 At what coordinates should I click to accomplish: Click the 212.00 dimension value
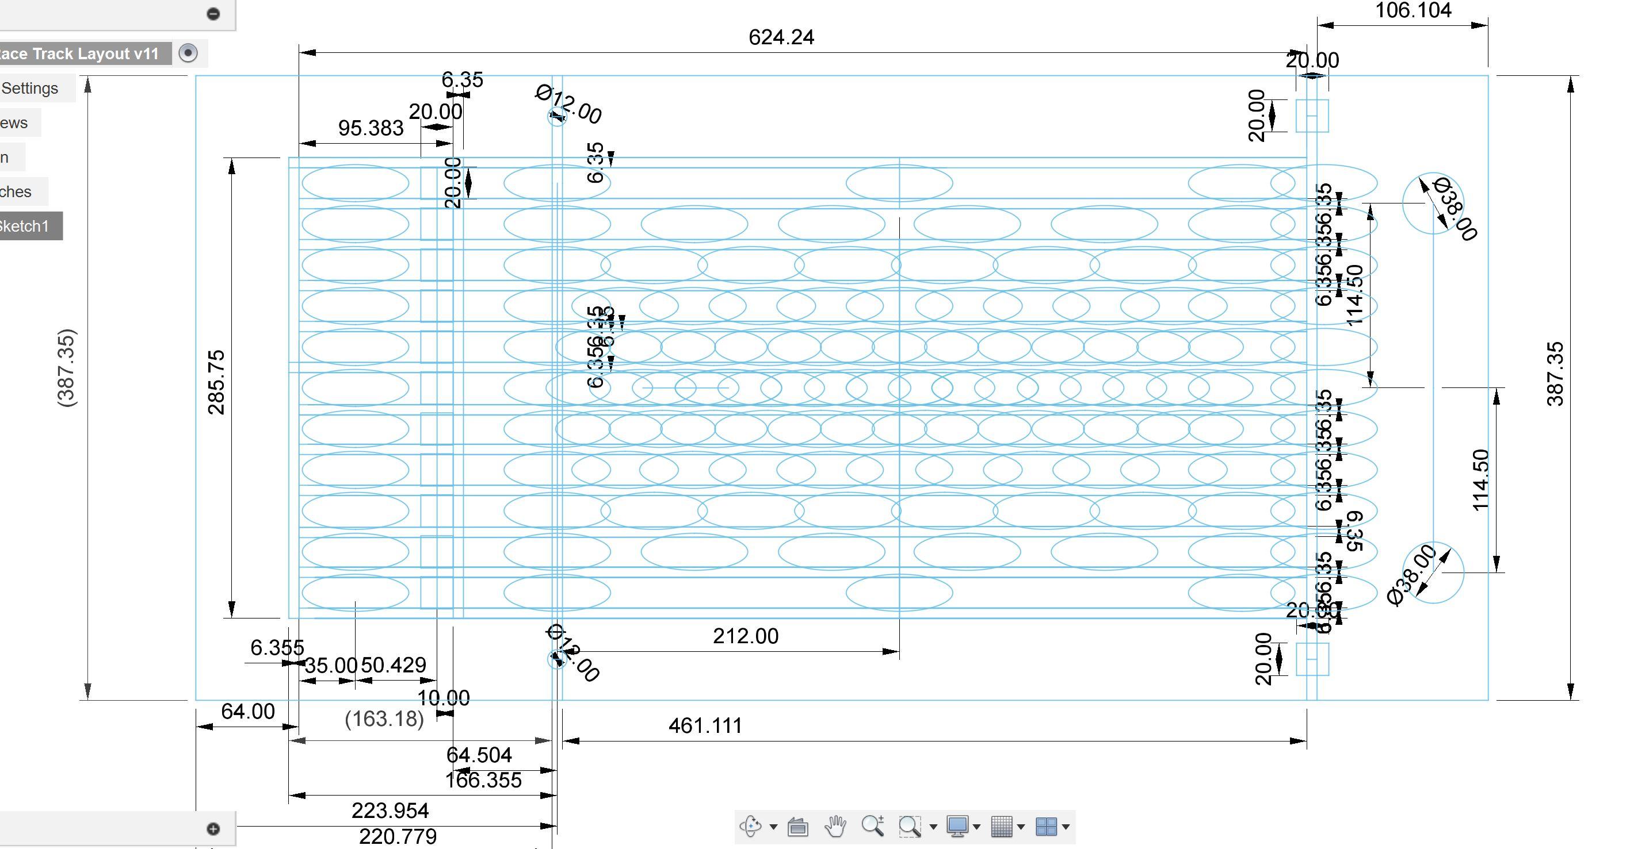(746, 636)
